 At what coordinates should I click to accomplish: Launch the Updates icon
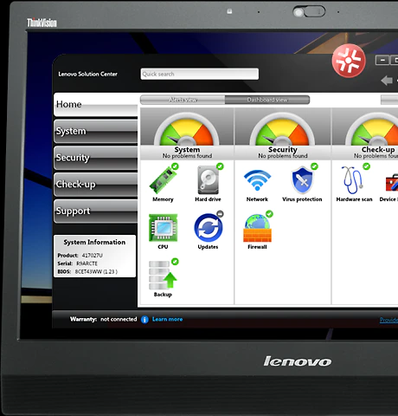pos(209,228)
